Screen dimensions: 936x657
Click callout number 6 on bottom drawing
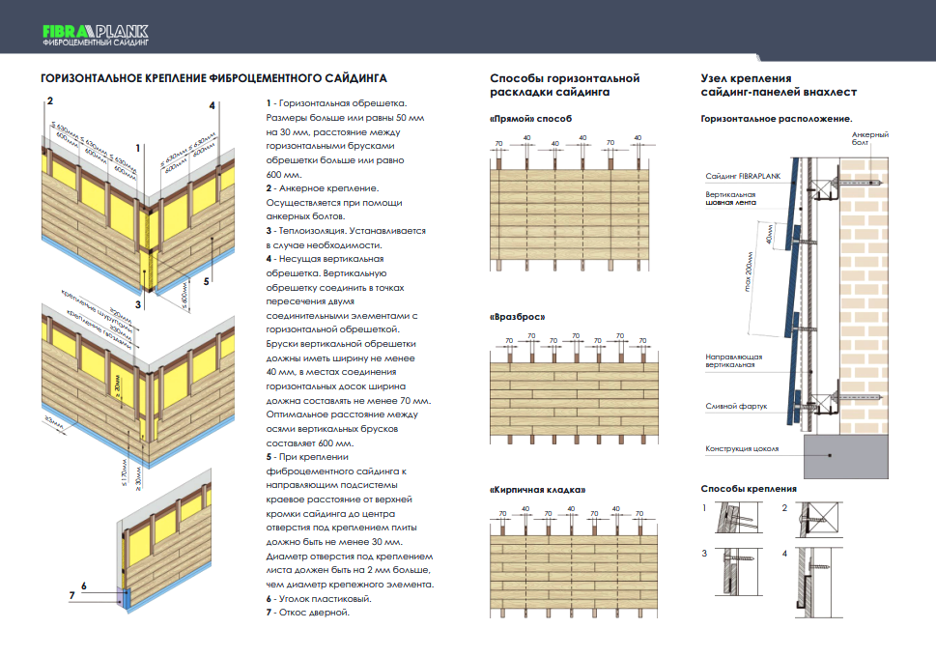point(84,586)
